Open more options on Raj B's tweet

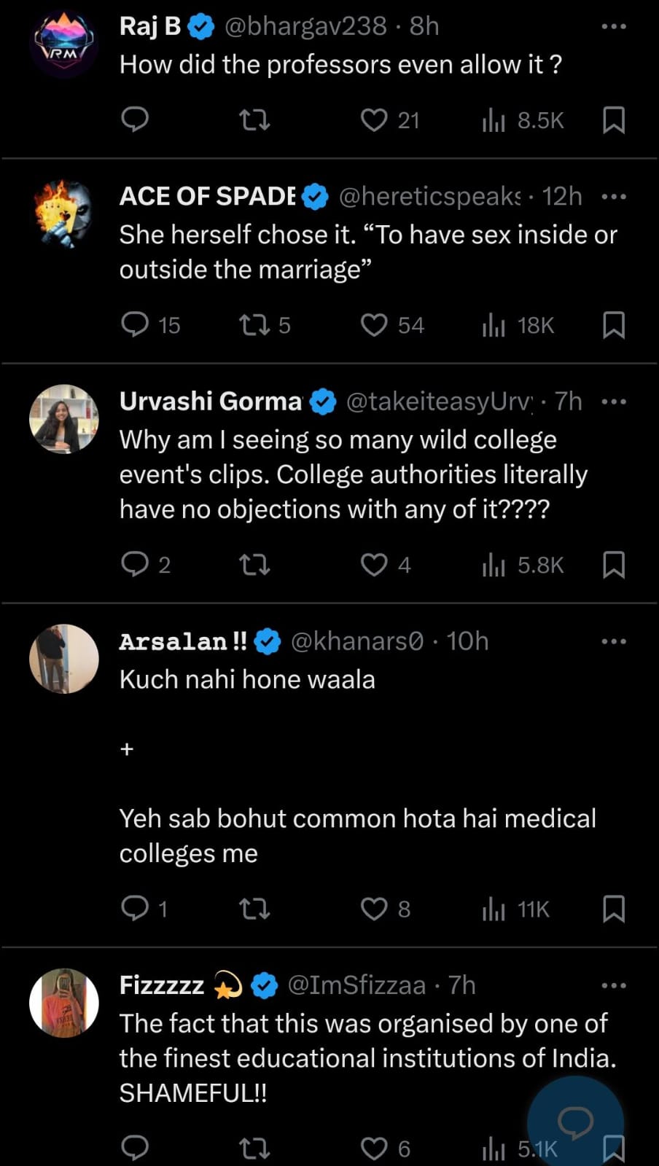tap(613, 27)
